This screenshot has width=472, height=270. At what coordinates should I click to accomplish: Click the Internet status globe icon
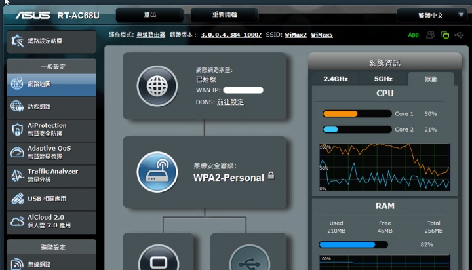click(157, 86)
